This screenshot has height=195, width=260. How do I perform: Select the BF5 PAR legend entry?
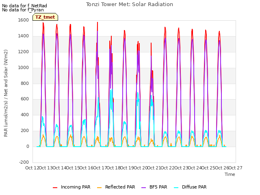coord(154,187)
